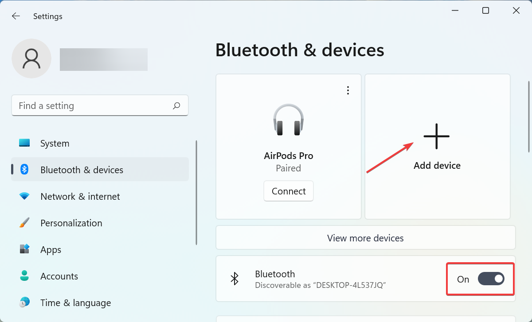532x322 pixels.
Task: Click the View more devices button
Action: coord(365,238)
